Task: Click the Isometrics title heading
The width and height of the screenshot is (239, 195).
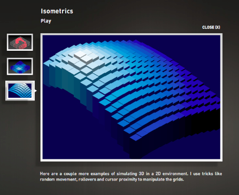Action: (x=57, y=11)
